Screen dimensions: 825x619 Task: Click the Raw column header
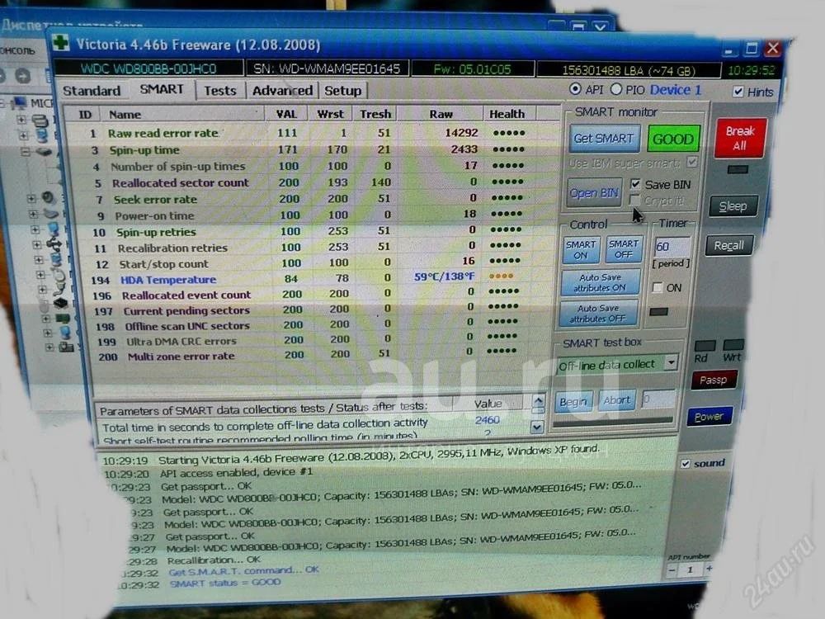pos(441,114)
